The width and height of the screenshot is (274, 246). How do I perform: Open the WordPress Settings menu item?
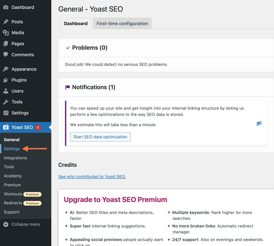(26, 113)
